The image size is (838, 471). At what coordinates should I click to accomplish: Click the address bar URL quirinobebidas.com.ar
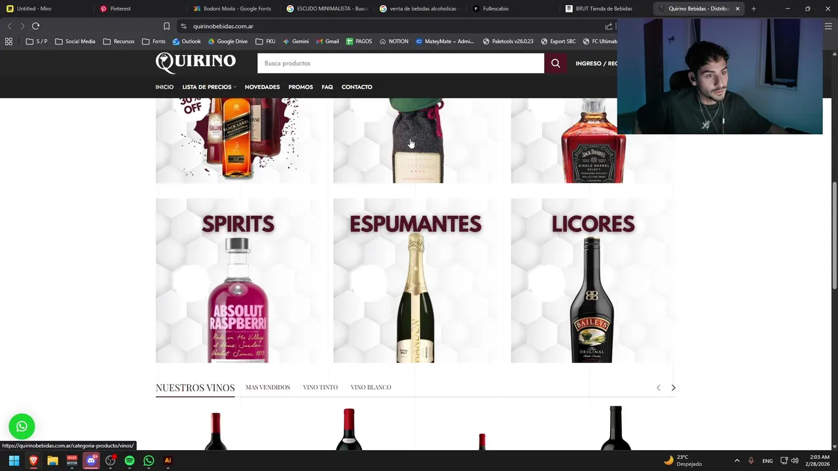[223, 26]
